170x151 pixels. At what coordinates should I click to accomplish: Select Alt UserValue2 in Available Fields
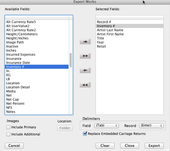[x=37, y=26]
